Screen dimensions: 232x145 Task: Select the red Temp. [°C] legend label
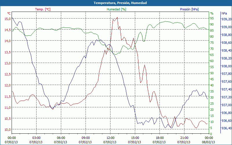pos(43,9)
